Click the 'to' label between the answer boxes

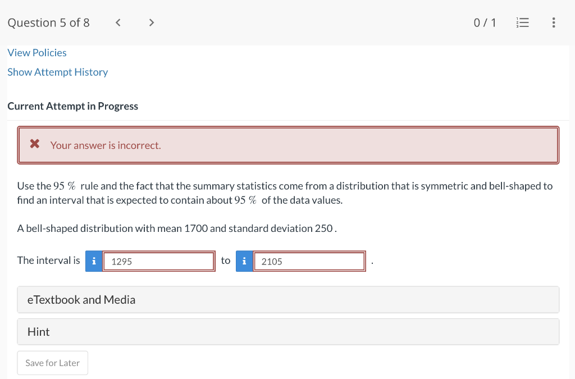226,260
